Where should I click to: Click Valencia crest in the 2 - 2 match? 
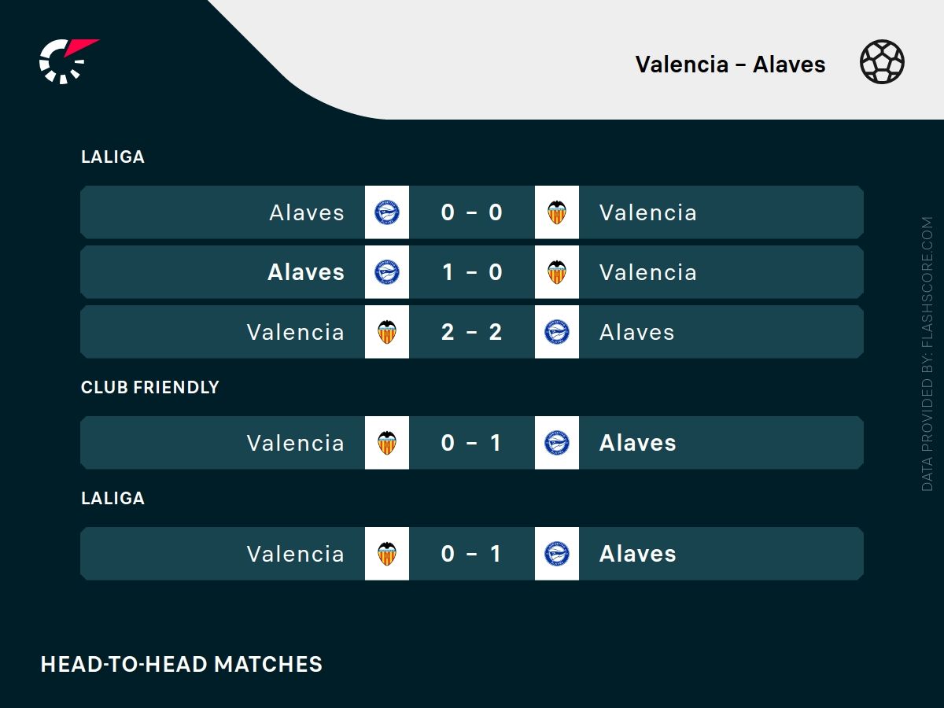(x=387, y=332)
